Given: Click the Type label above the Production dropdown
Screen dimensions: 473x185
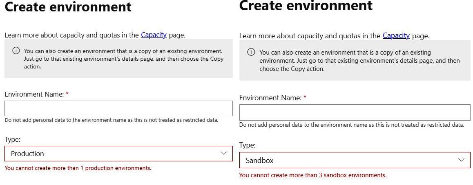Looking at the screenshot, I should coord(12,140).
